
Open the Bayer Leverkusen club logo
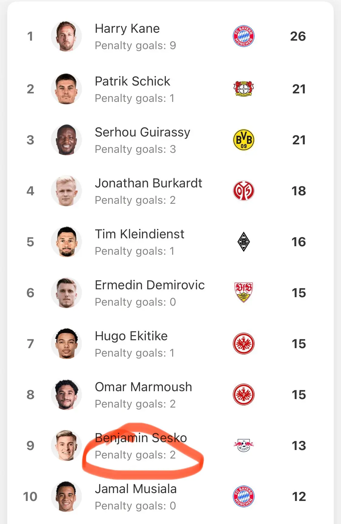243,89
